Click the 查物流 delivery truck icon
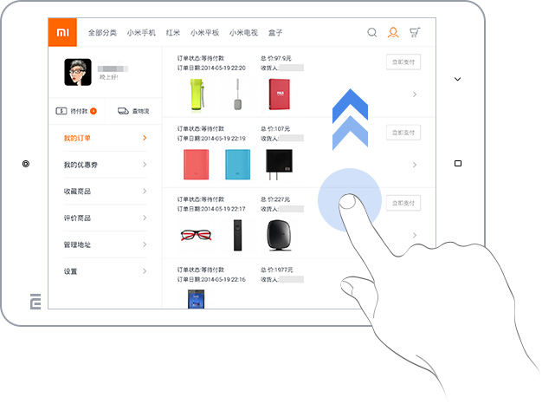Image resolution: width=542 pixels, height=410 pixels. (x=124, y=111)
